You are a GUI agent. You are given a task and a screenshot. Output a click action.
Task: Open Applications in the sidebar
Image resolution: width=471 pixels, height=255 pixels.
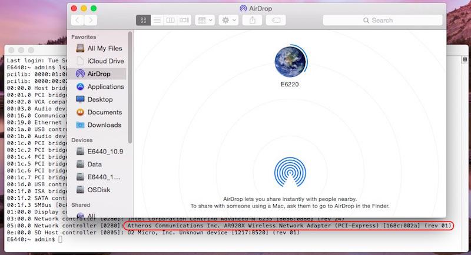pos(105,87)
